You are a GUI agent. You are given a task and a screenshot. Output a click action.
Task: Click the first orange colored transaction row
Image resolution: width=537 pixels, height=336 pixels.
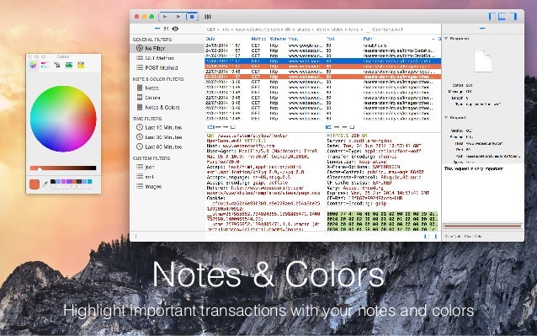coord(323,66)
